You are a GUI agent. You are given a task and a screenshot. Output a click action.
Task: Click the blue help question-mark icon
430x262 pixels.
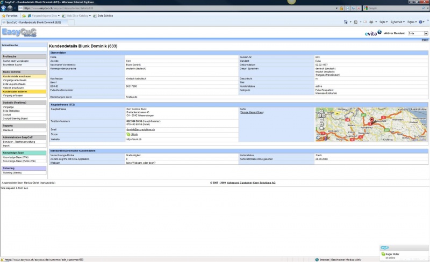420,22
